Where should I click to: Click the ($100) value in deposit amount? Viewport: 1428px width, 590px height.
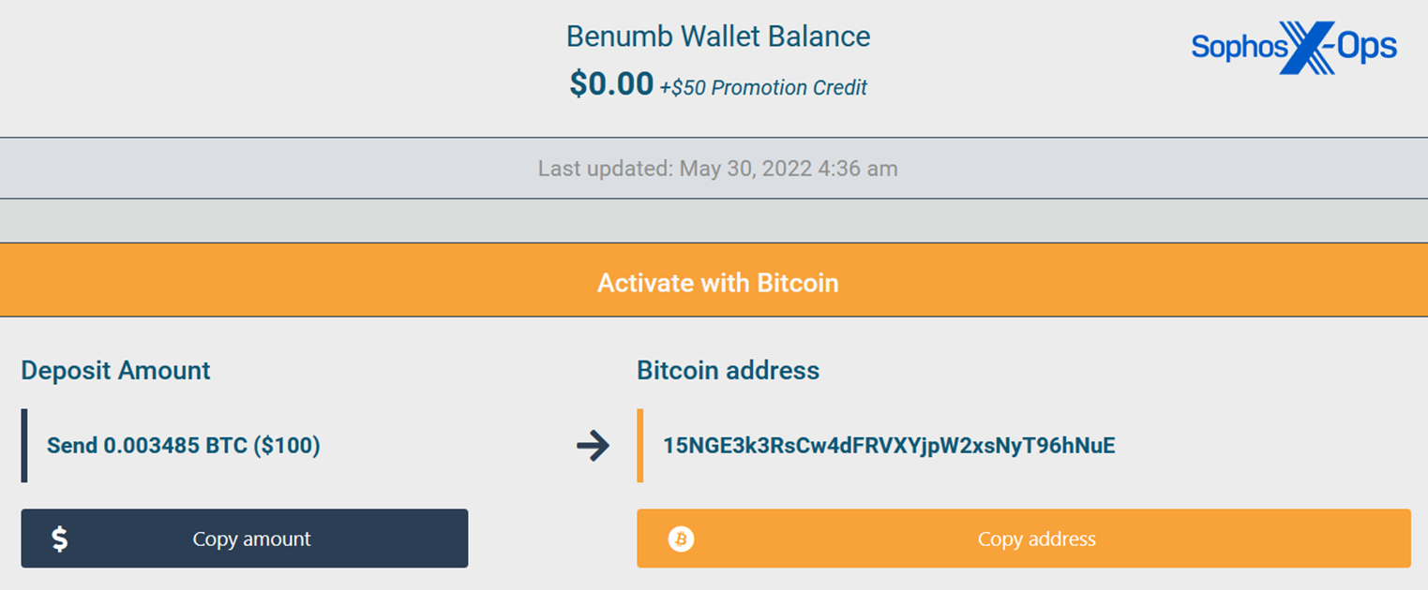(286, 446)
